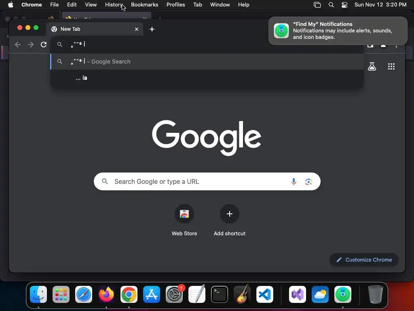Image resolution: width=414 pixels, height=311 pixels.
Task: Open the Tab menu
Action: (197, 5)
